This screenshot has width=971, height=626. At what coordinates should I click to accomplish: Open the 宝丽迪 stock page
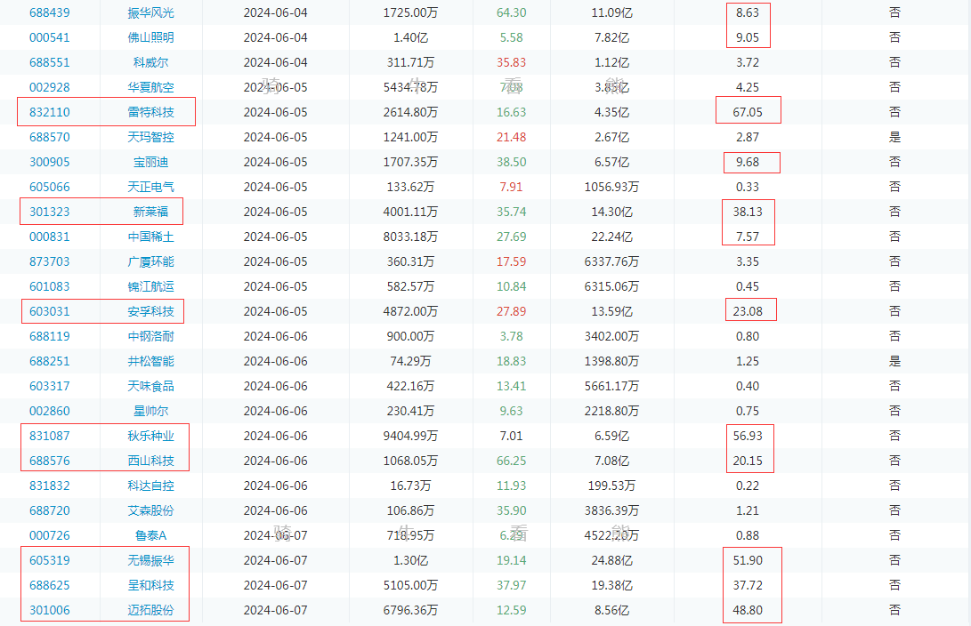point(150,162)
